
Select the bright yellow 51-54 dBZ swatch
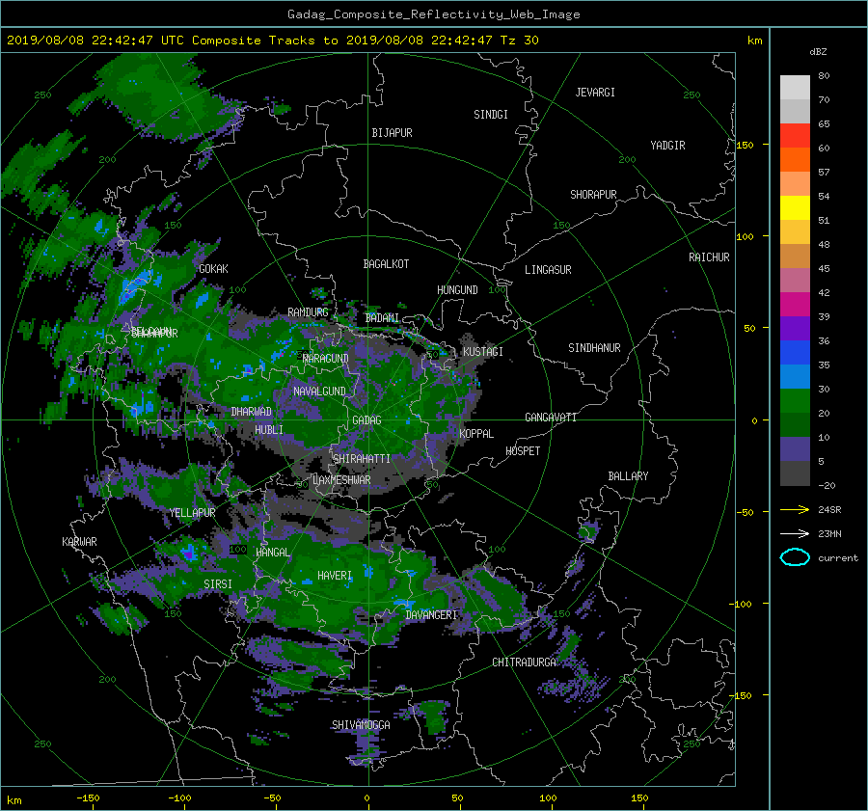tap(795, 208)
